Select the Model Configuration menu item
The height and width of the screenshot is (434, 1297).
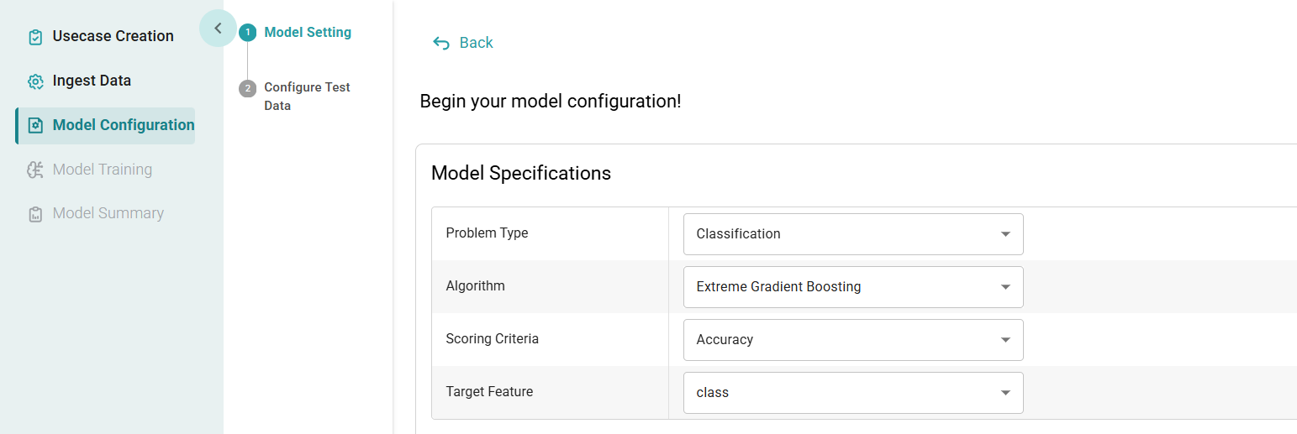pyautogui.click(x=123, y=125)
